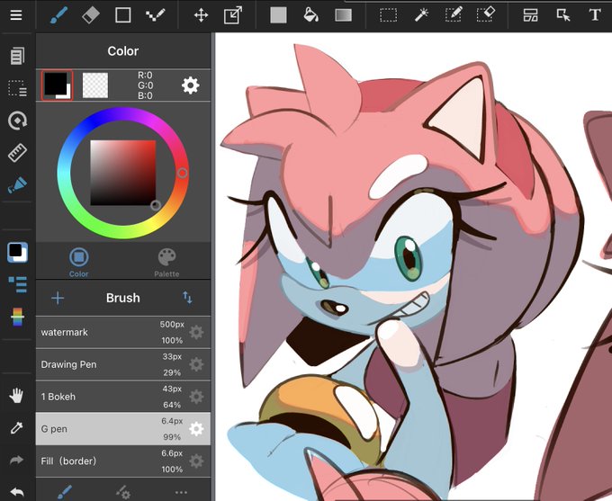This screenshot has height=501, width=612.
Task: Select the solid Fill rectangle tool
Action: point(278,15)
